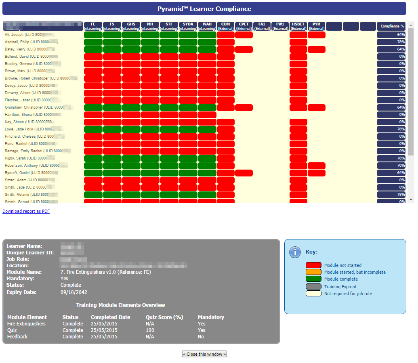Open Ali, Joseph's green FE module cell
The image size is (418, 363).
(93, 35)
